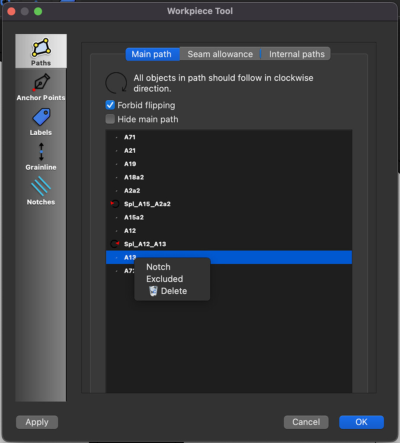Switch to the Seam allowance tab
This screenshot has height=443, width=400.
click(x=220, y=54)
